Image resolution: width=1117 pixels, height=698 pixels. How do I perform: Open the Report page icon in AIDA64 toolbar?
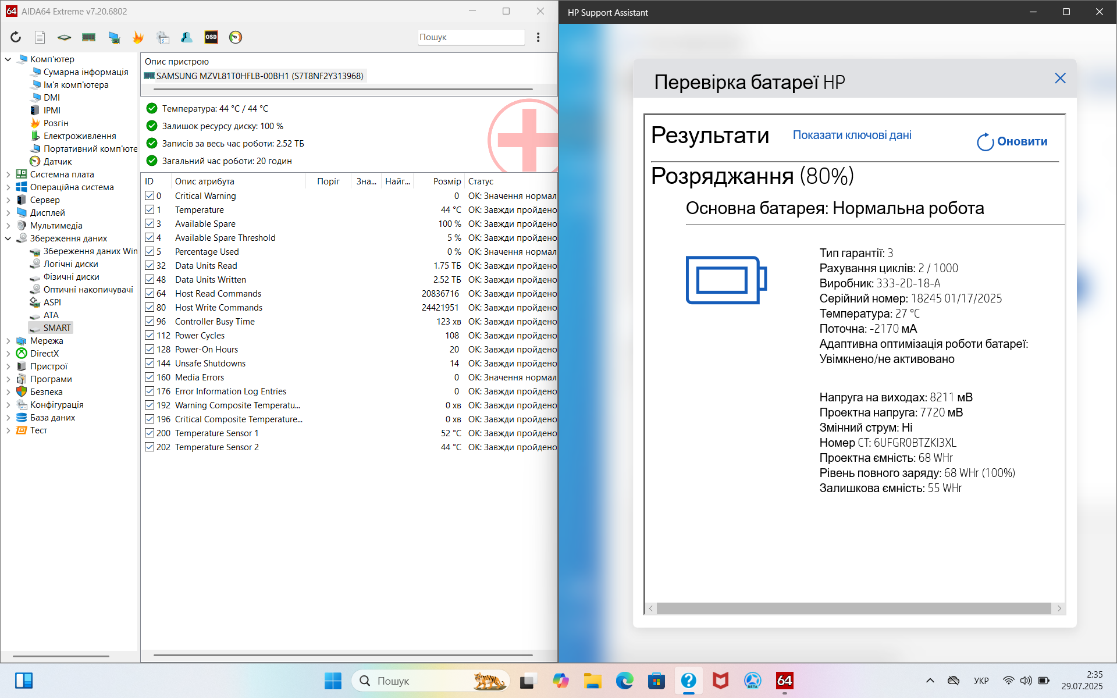click(40, 37)
